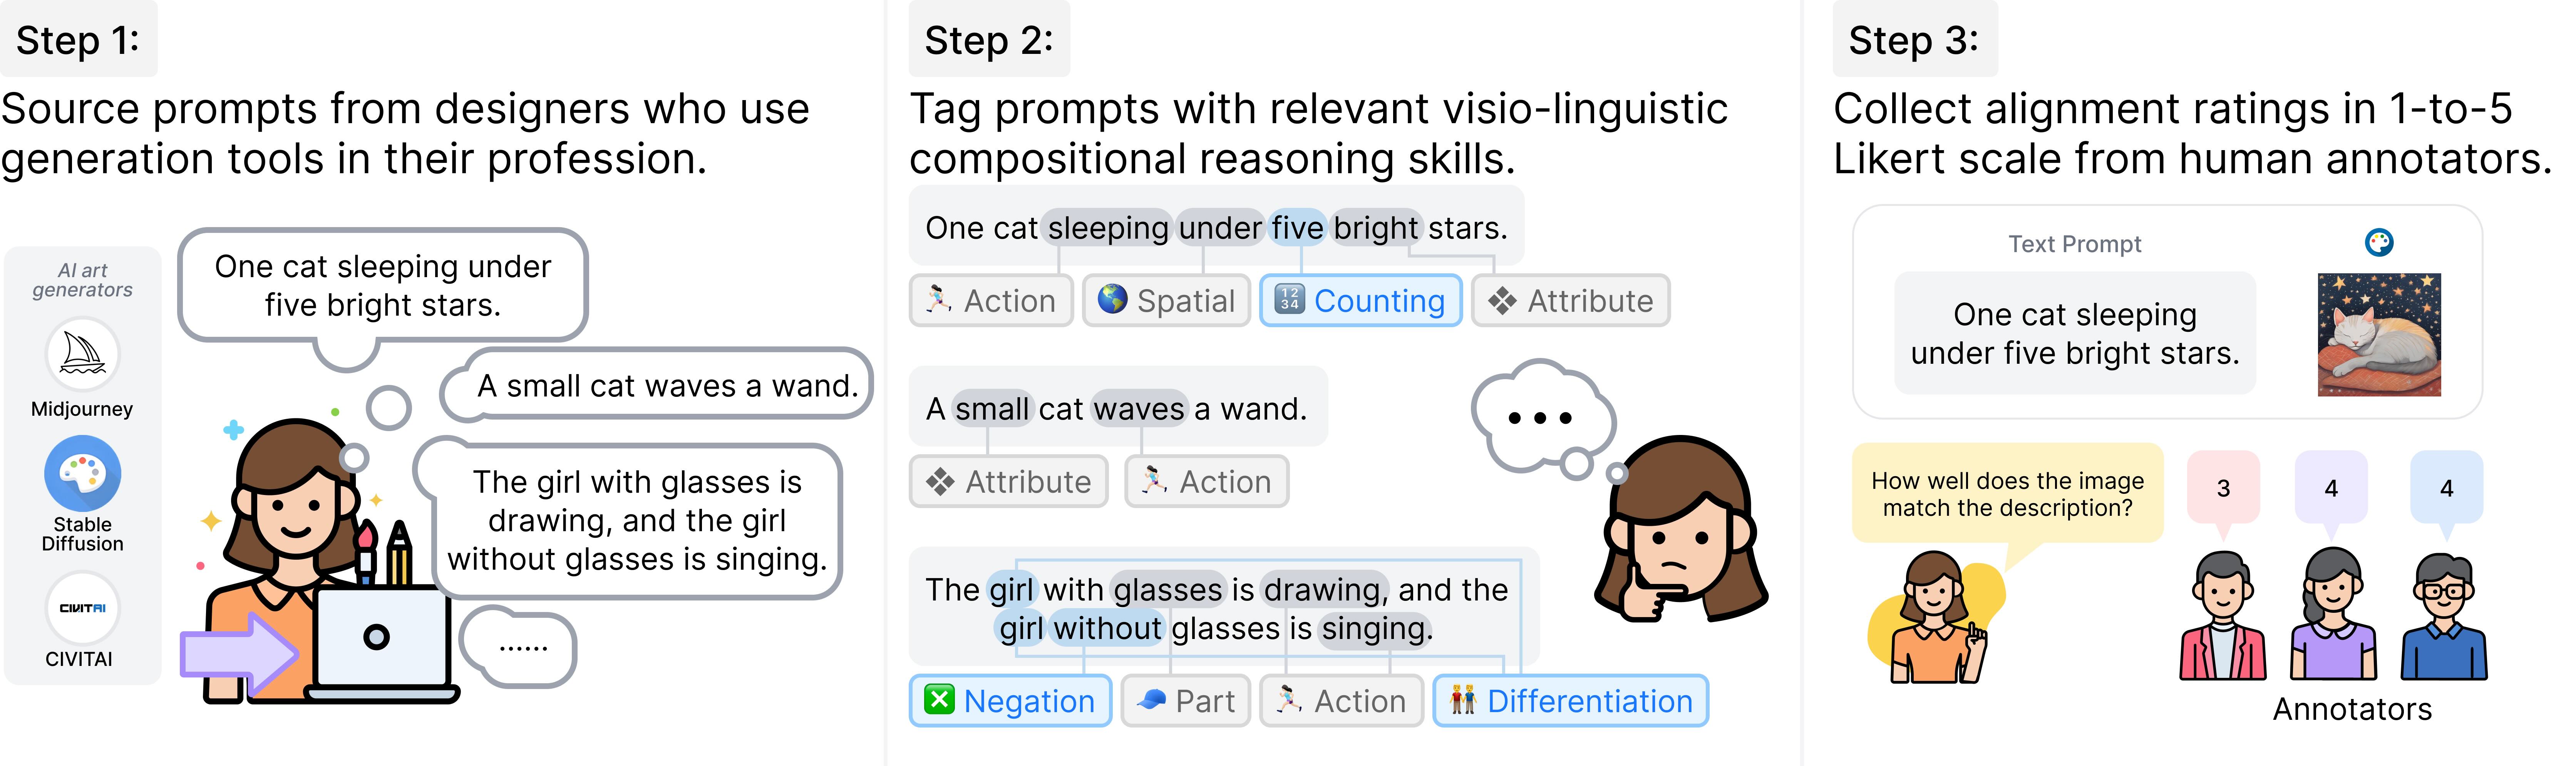Select the Step 3 label

point(1914,40)
